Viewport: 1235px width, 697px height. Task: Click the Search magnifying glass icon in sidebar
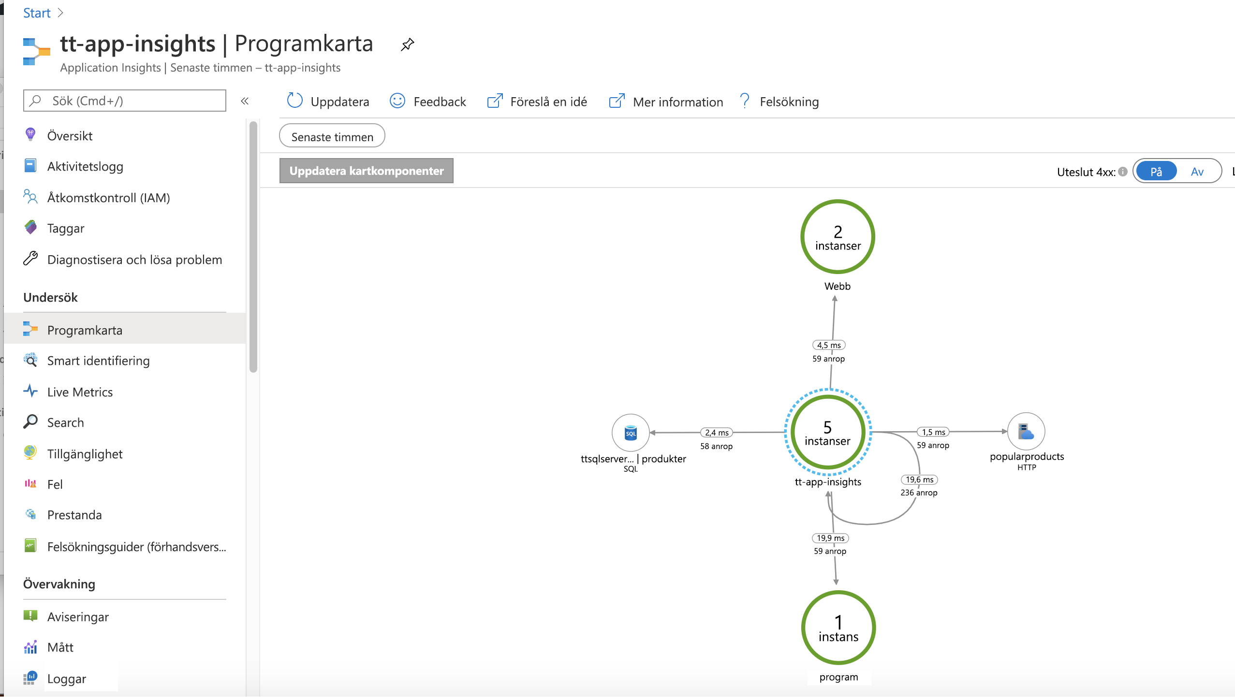[30, 421]
